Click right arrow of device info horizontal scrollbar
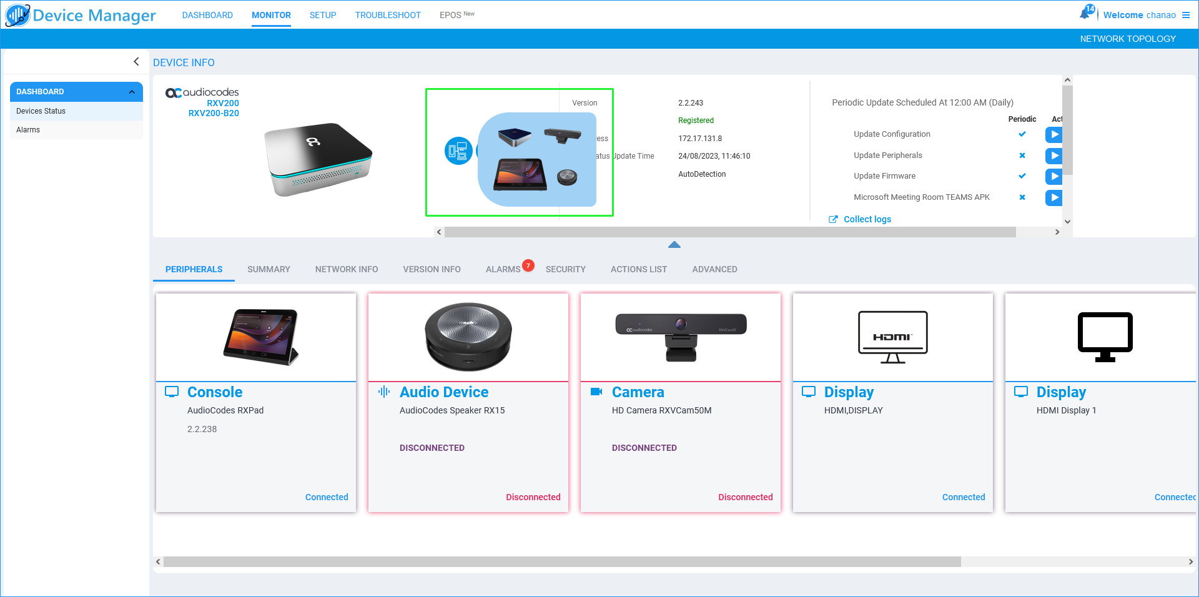The width and height of the screenshot is (1199, 597). pos(1057,232)
